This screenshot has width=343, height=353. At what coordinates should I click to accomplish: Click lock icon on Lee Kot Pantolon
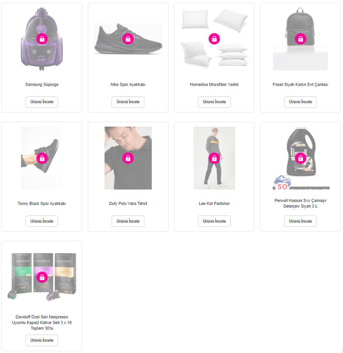pyautogui.click(x=214, y=158)
